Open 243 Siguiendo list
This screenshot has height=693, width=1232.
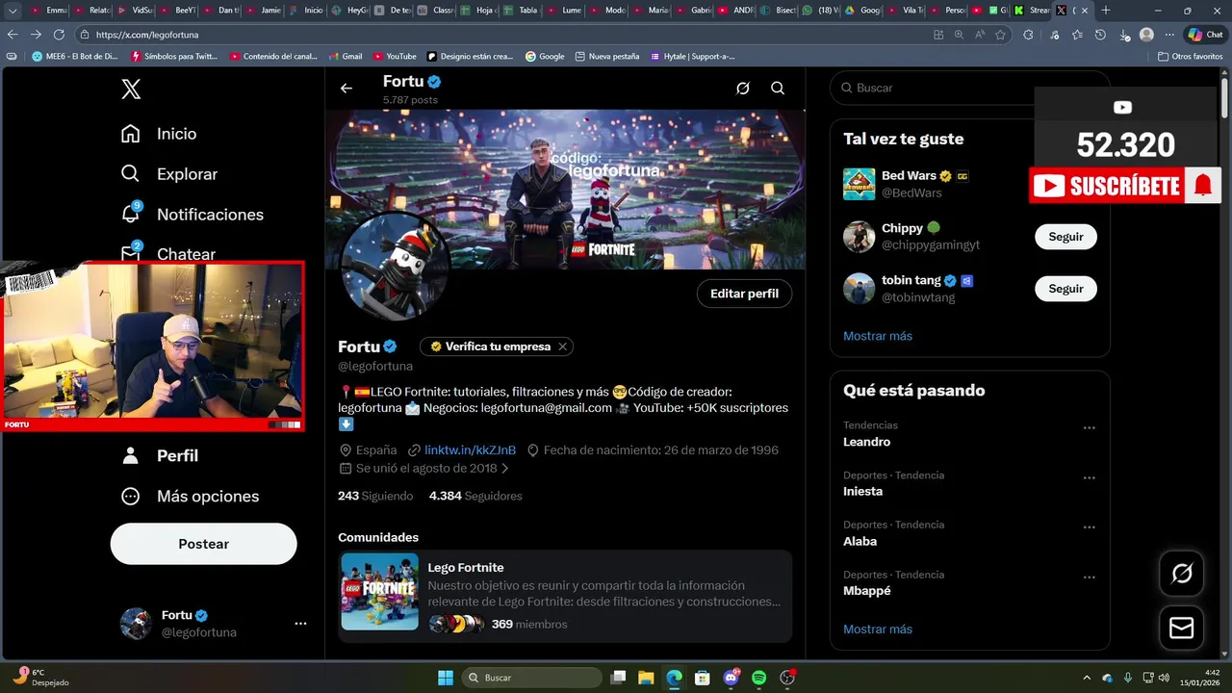click(x=375, y=496)
